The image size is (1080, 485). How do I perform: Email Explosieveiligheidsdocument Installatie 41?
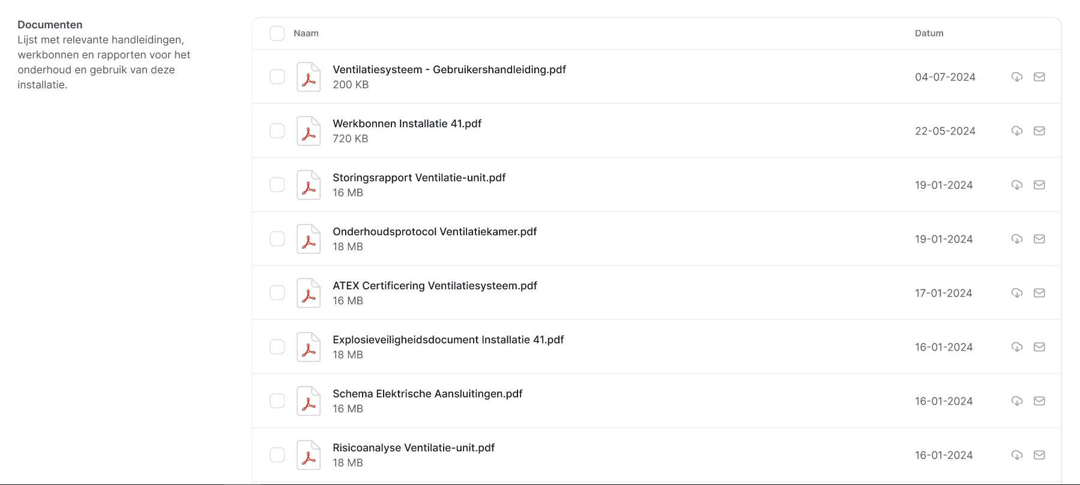1040,347
